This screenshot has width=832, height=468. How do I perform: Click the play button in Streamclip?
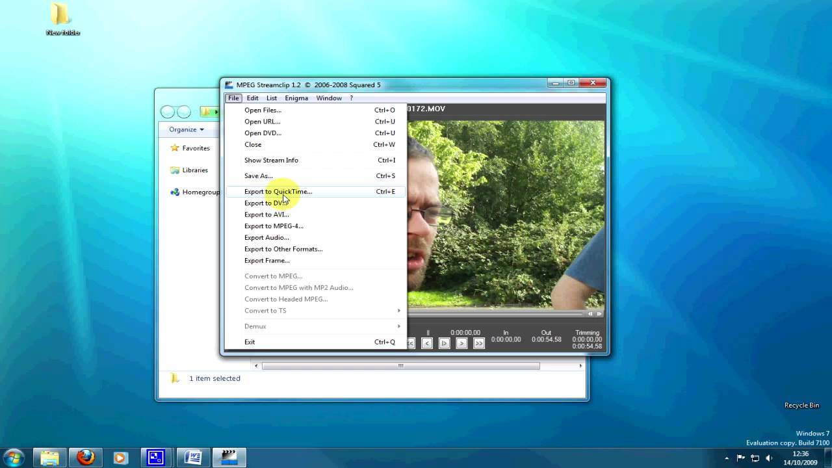pyautogui.click(x=444, y=343)
